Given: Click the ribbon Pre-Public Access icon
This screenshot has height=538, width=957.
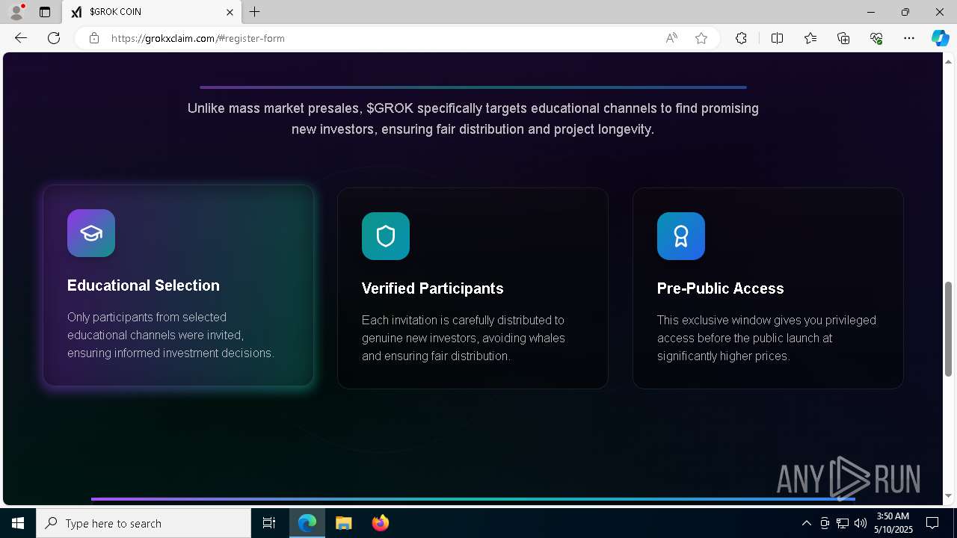Looking at the screenshot, I should pos(681,236).
